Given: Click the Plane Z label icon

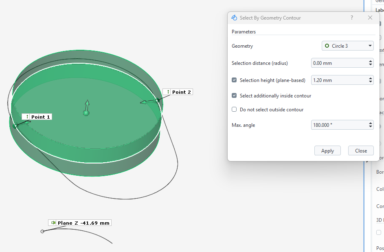Looking at the screenshot, I should (53, 223).
